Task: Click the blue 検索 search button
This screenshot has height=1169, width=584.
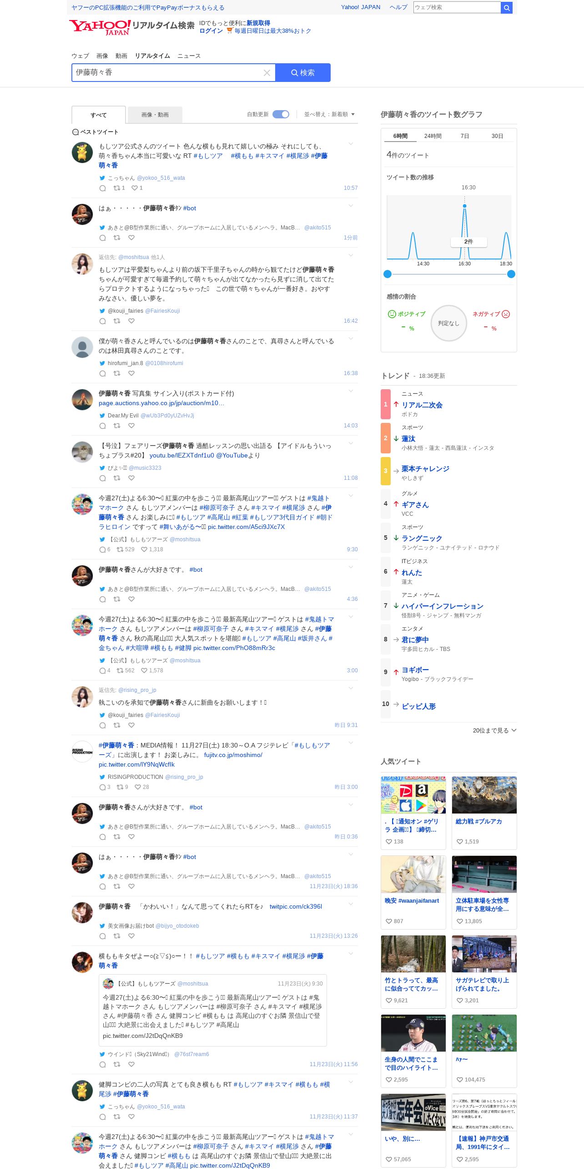Action: click(303, 73)
